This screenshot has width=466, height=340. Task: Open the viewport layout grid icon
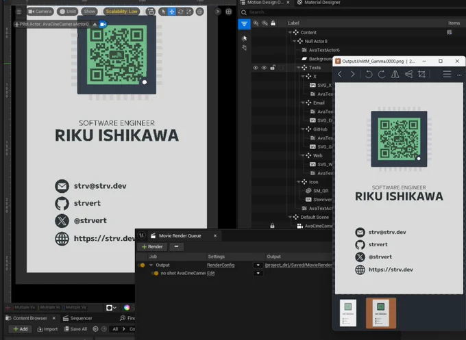point(228,12)
